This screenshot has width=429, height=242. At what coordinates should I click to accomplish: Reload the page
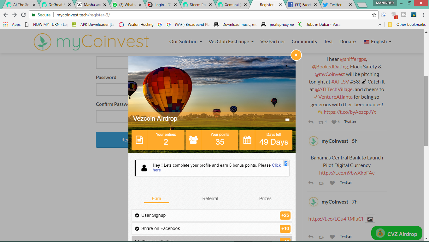click(x=23, y=15)
